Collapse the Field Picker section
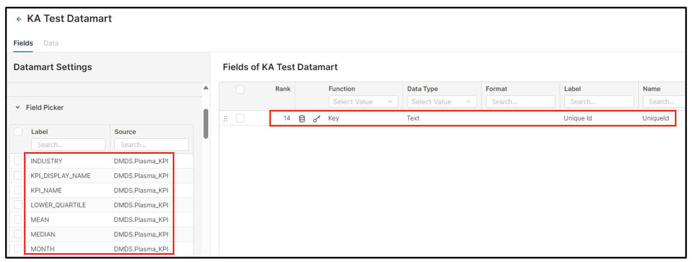The width and height of the screenshot is (692, 262). tap(18, 108)
